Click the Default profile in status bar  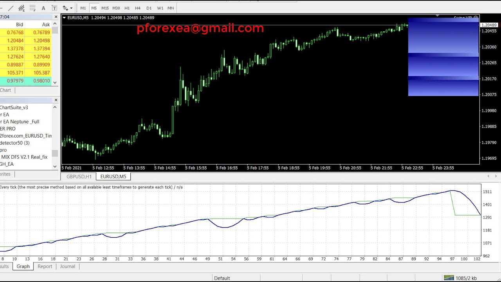point(222,278)
